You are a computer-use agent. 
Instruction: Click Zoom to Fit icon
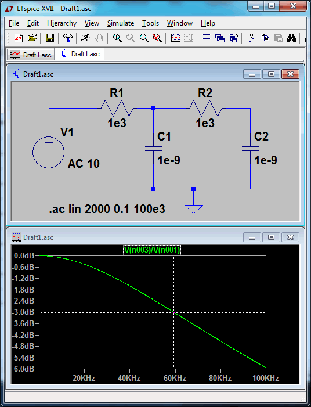157,38
